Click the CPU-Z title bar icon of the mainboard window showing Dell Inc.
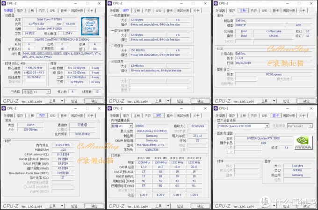318x210 pixels. (216, 3)
